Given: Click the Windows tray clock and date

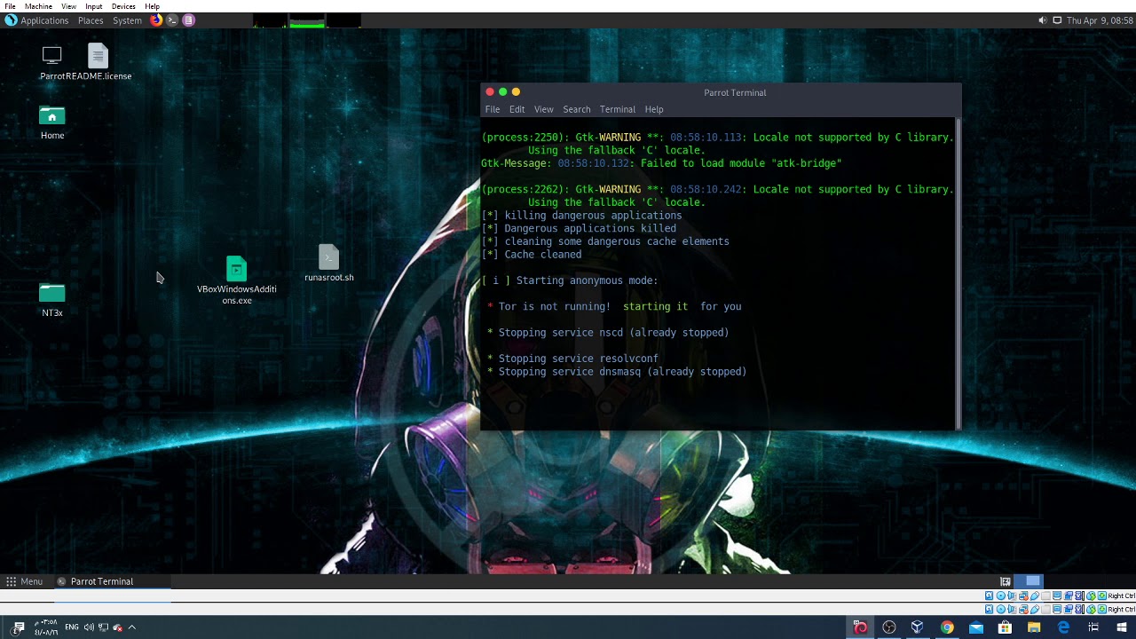Looking at the screenshot, I should [x=46, y=627].
